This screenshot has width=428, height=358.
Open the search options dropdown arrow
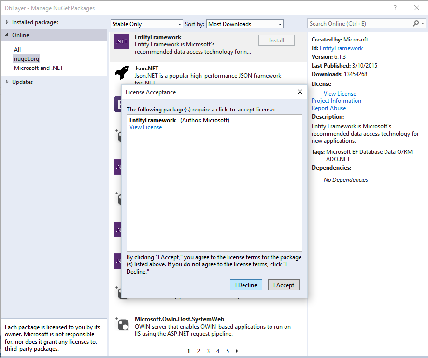tap(423, 24)
